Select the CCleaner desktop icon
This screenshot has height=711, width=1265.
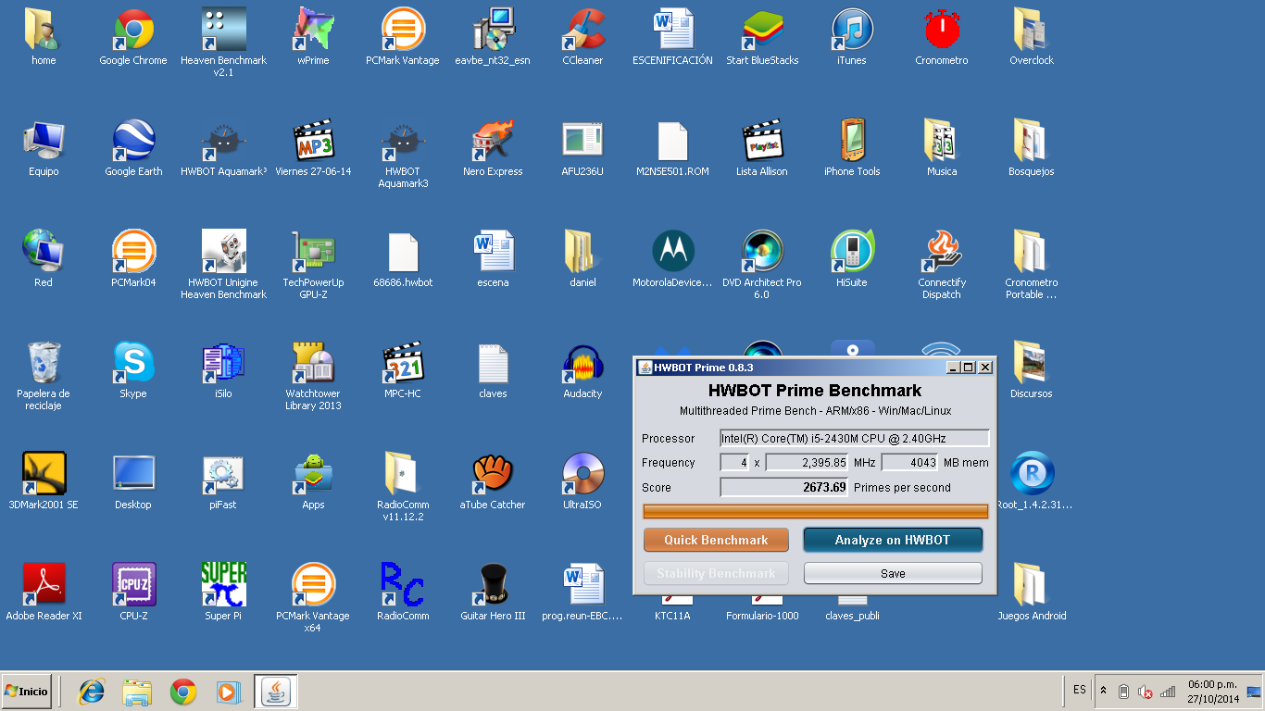tap(582, 37)
